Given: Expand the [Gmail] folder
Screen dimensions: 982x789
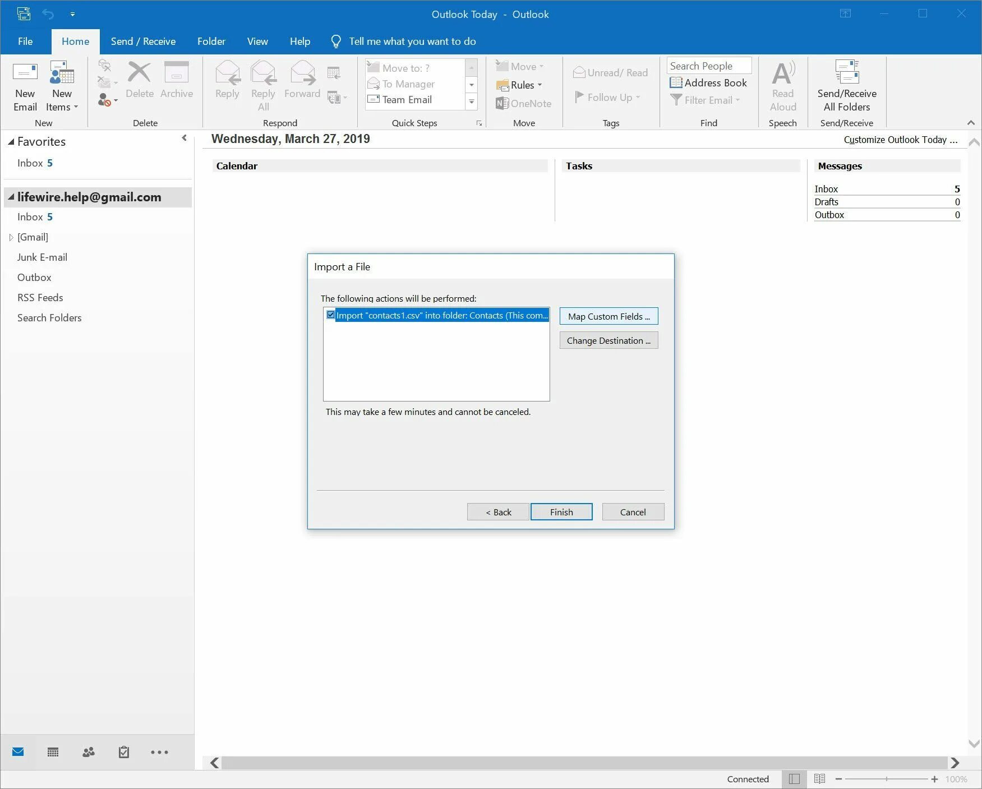Looking at the screenshot, I should (x=11, y=237).
